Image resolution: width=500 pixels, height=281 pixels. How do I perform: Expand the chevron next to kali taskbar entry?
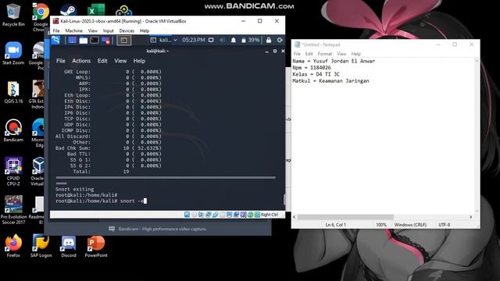175,40
